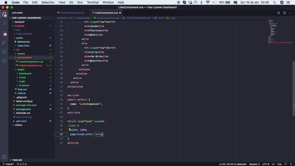Open package.json in the explorer

[x=24, y=109]
